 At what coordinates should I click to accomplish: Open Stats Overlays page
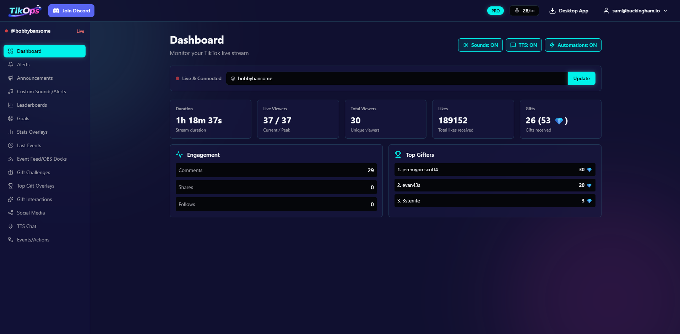coord(44,132)
